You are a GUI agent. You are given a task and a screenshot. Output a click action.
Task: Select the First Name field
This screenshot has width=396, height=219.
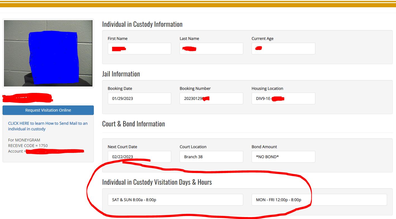(139, 48)
